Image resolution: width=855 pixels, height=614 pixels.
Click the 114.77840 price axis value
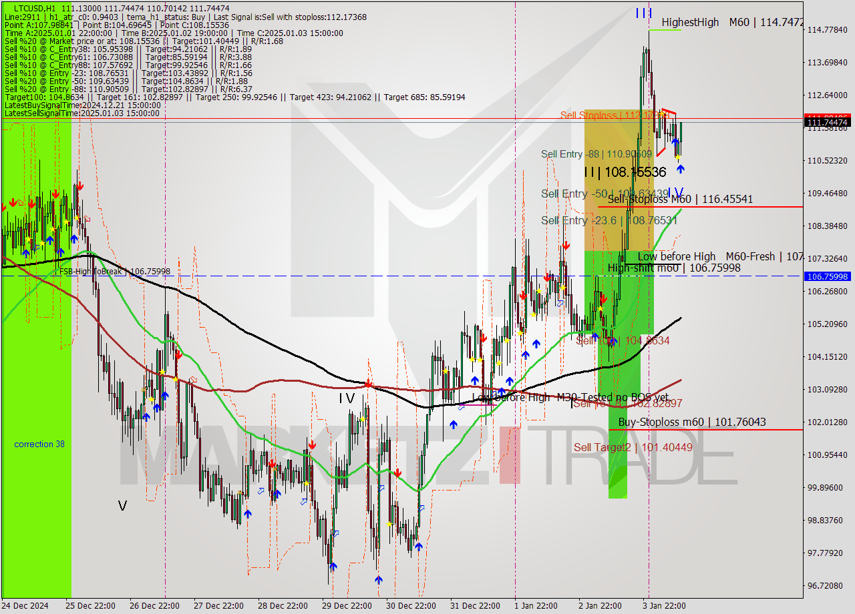point(828,29)
